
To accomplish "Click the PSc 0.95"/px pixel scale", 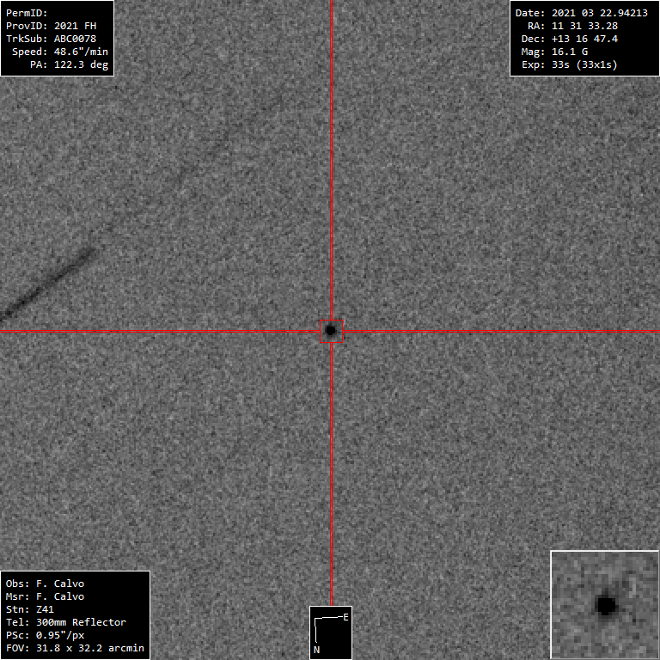I will tap(45, 635).
